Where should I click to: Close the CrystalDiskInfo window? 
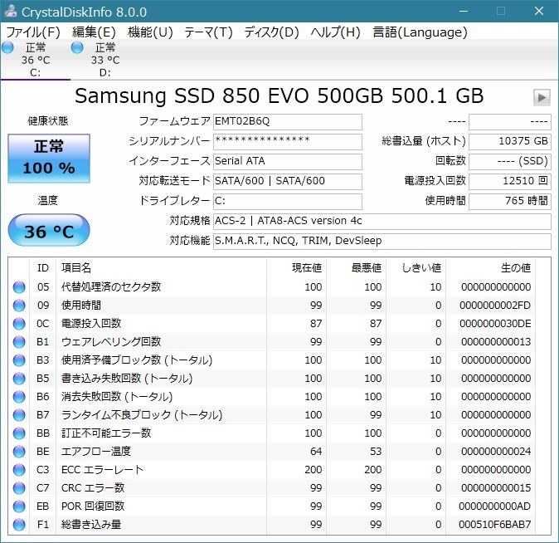[538, 12]
